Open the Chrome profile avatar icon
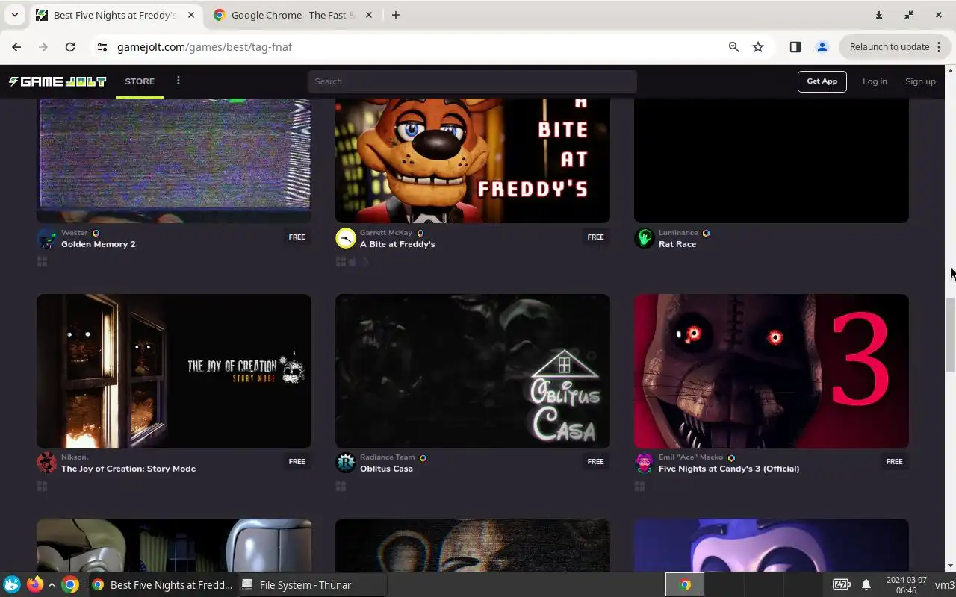956x597 pixels. [822, 47]
